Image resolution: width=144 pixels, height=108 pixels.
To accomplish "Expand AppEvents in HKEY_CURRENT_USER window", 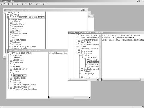I will pos(11,55).
